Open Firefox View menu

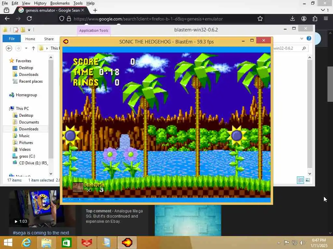[x=26, y=3]
